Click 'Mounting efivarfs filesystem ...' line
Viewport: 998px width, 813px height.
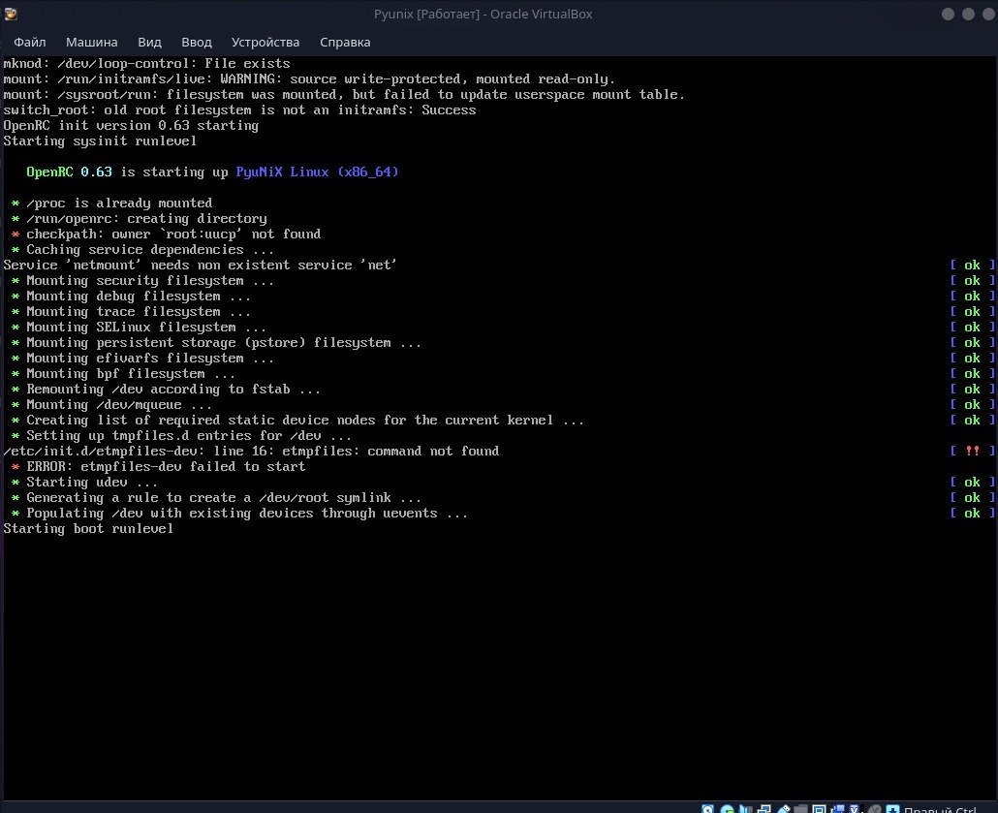(x=150, y=359)
